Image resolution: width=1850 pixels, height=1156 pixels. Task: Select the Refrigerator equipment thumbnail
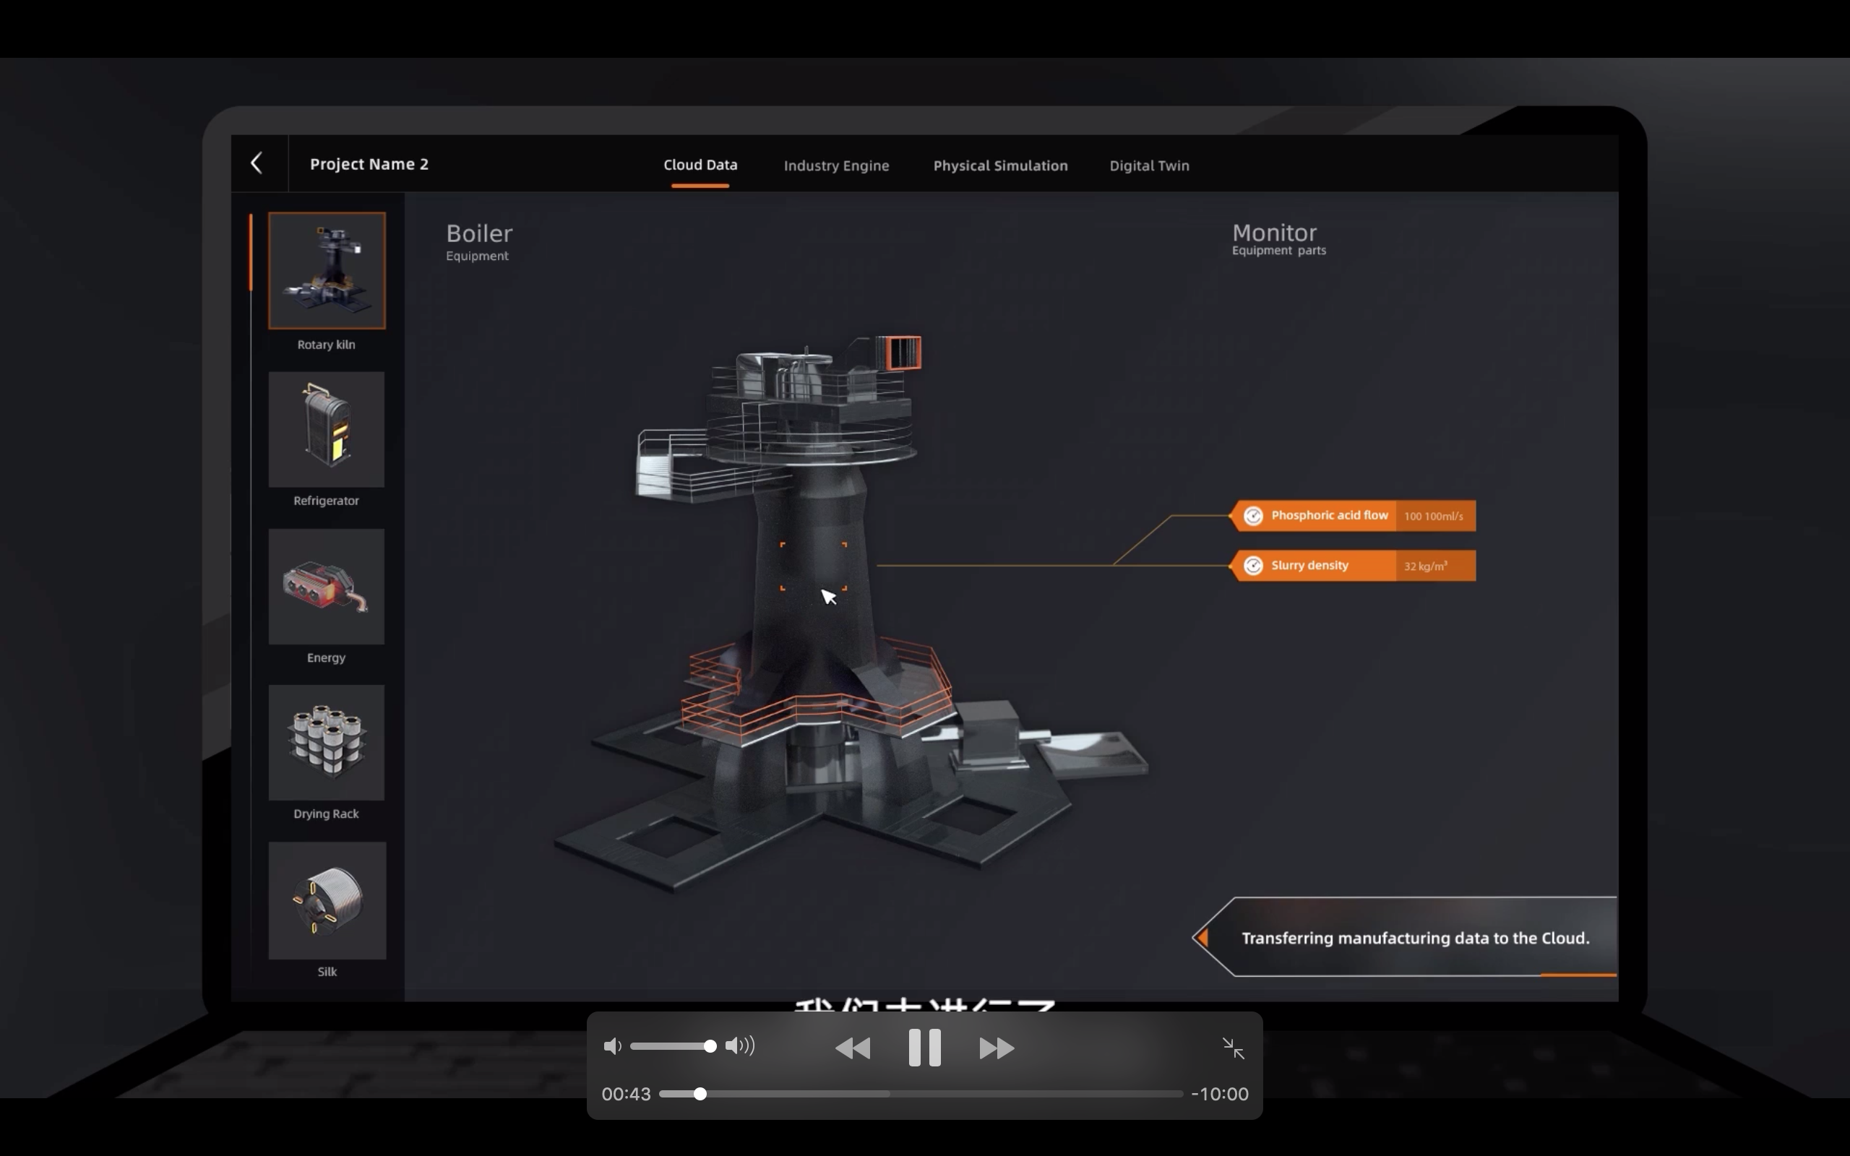[327, 429]
